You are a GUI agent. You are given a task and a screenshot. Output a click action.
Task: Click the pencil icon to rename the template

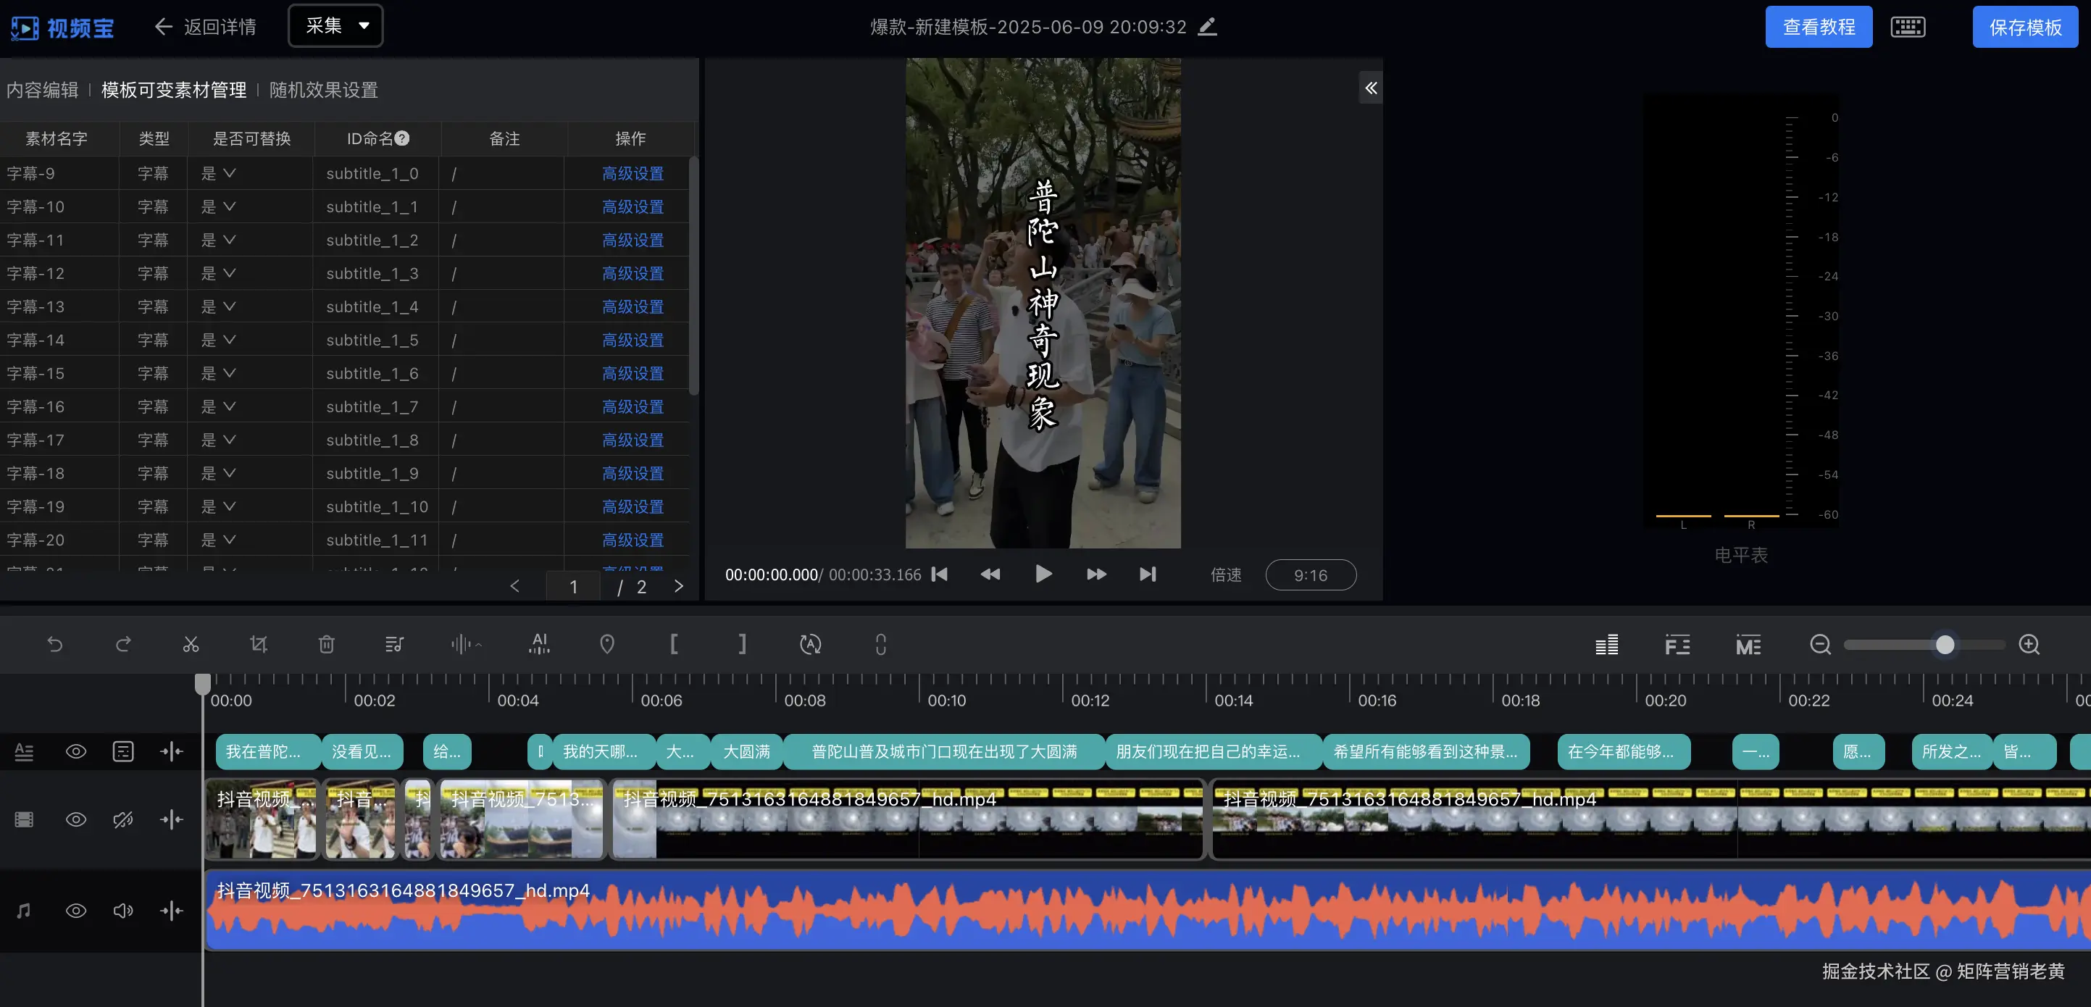pos(1208,27)
